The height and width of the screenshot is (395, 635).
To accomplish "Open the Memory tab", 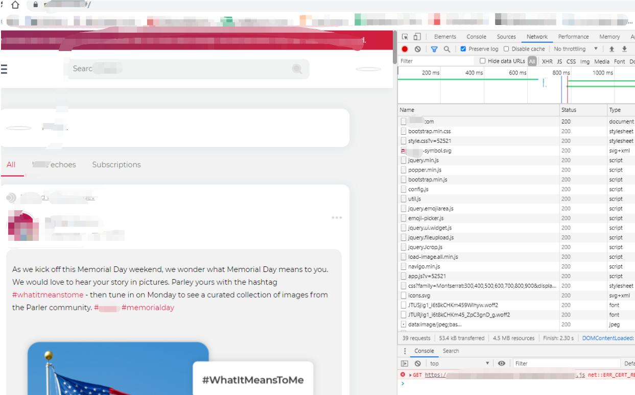I will pyautogui.click(x=609, y=37).
